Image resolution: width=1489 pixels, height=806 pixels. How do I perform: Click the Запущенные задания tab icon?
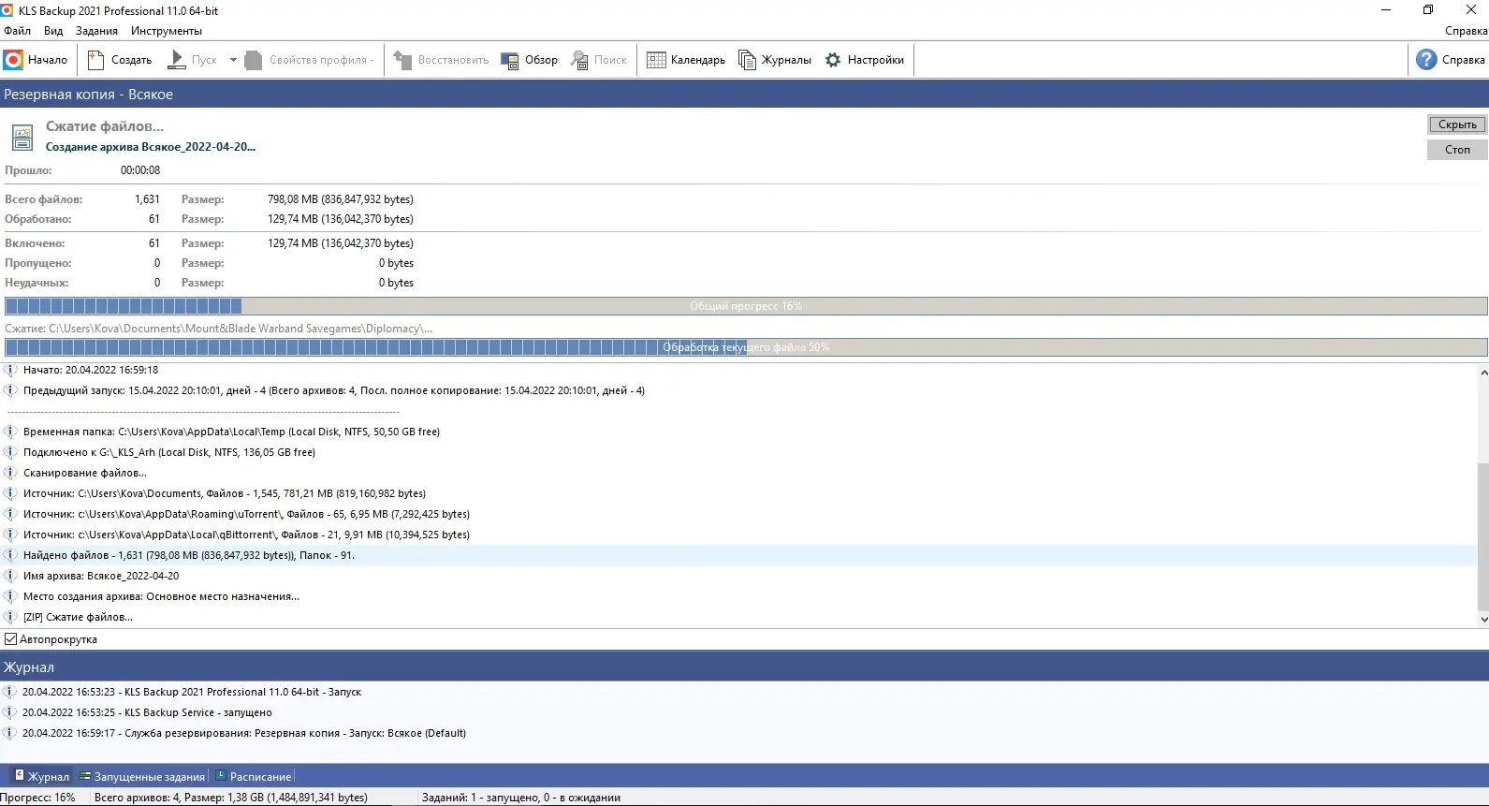click(85, 776)
